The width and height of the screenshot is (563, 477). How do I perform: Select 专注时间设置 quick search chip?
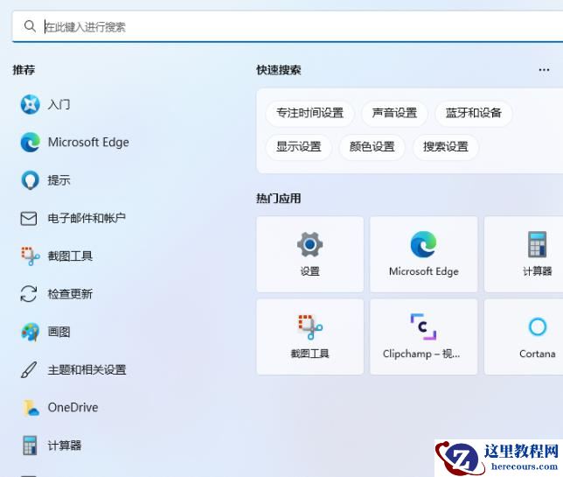point(309,113)
